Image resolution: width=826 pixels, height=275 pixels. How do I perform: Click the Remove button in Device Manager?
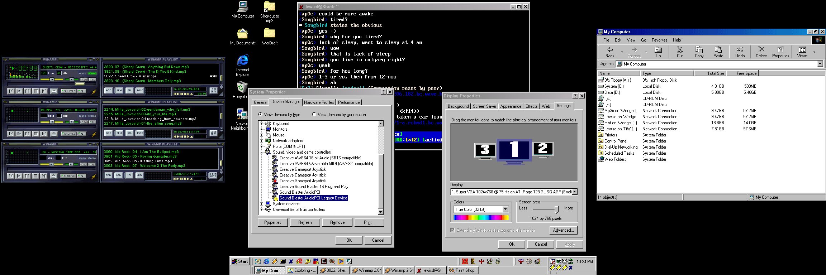click(337, 222)
